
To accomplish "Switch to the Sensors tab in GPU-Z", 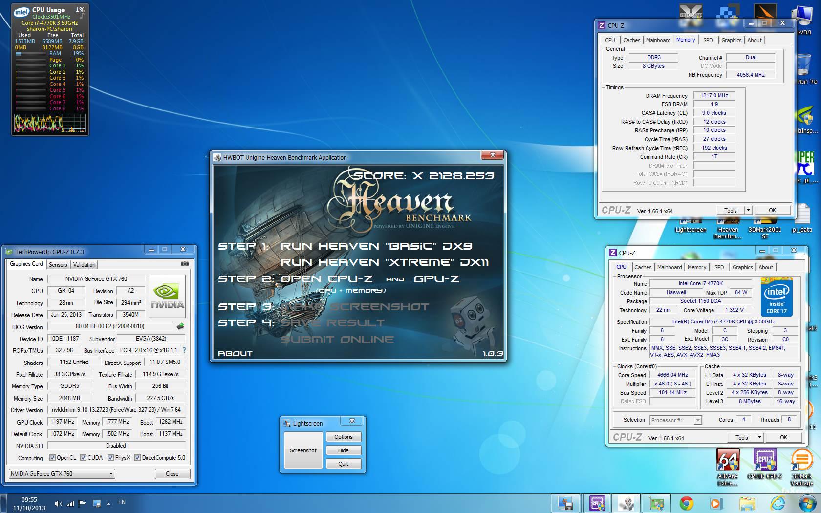I will click(58, 265).
